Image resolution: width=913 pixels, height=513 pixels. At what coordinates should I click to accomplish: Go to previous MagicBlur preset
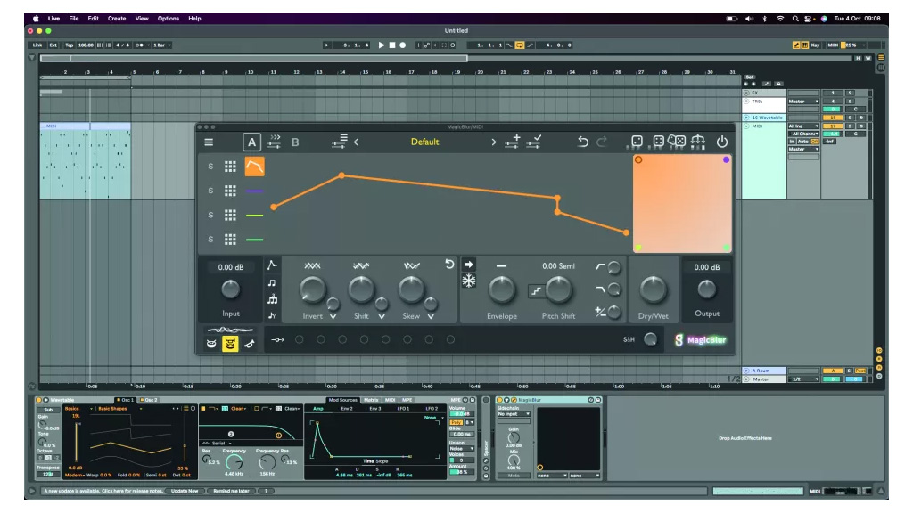(356, 142)
